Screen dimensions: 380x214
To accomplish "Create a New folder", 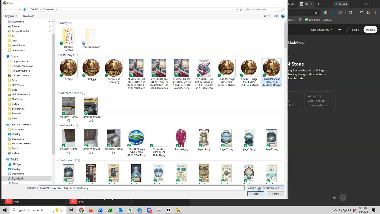I will [29, 16].
